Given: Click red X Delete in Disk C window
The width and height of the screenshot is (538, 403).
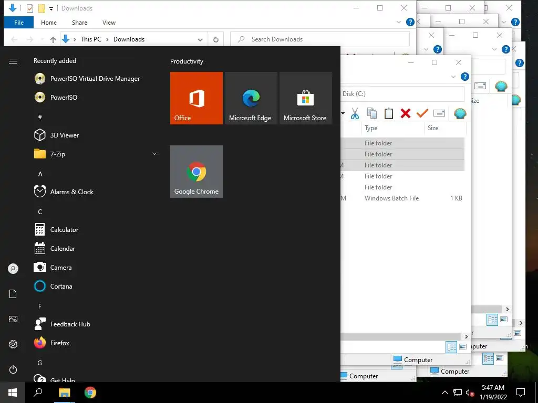Looking at the screenshot, I should coord(406,113).
